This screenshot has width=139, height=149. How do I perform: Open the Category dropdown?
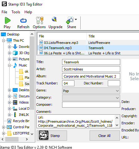(x=91, y=98)
